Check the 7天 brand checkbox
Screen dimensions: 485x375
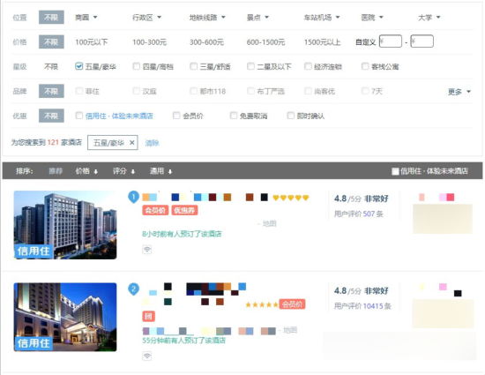click(x=365, y=91)
